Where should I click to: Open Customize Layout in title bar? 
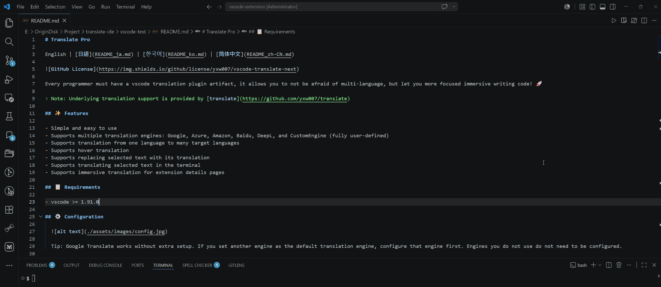[x=582, y=7]
